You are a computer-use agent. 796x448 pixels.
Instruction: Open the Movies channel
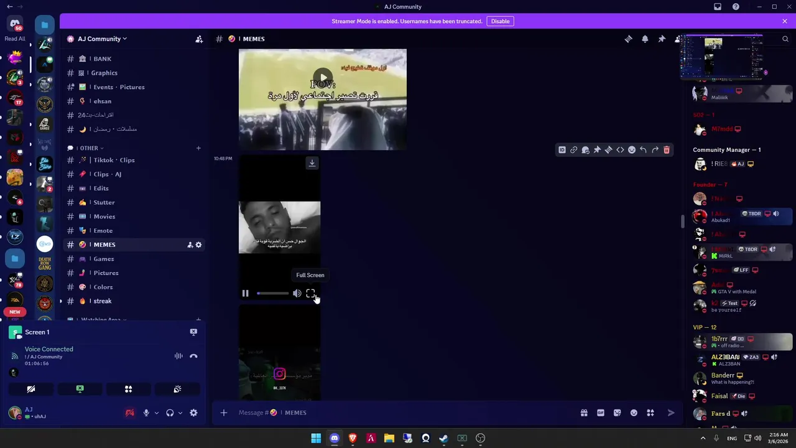134,217
